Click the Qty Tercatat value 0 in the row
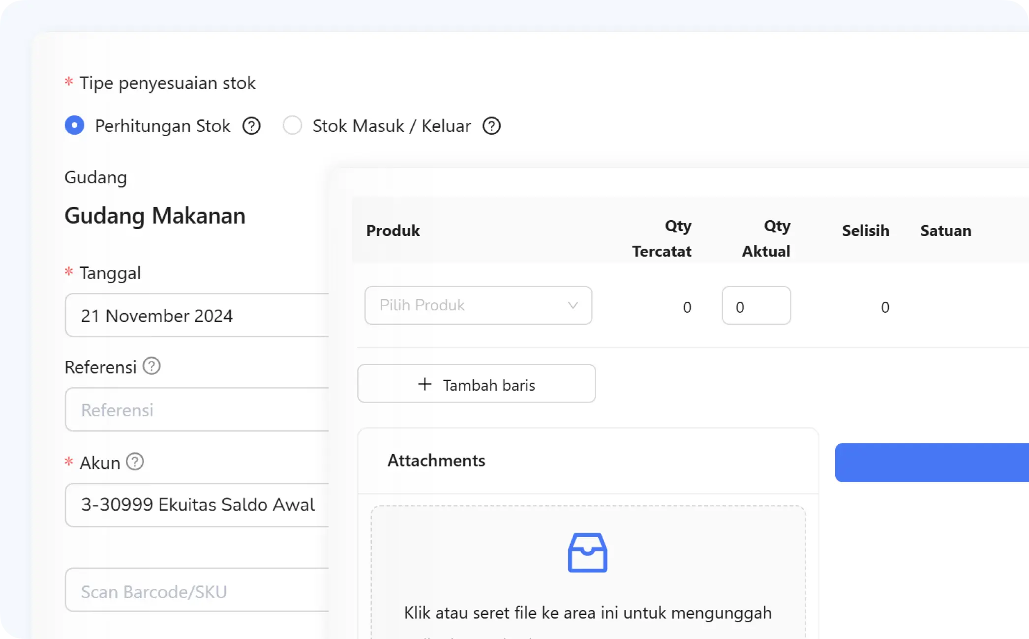 (x=687, y=307)
